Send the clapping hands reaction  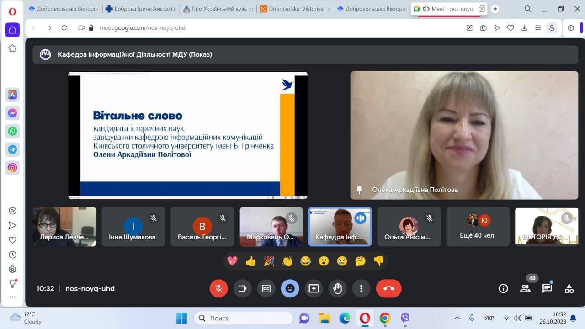(x=287, y=261)
